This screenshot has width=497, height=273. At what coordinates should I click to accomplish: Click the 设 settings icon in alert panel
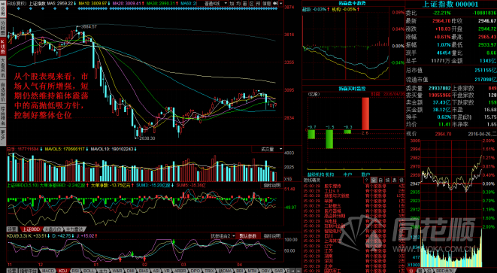point(402,180)
